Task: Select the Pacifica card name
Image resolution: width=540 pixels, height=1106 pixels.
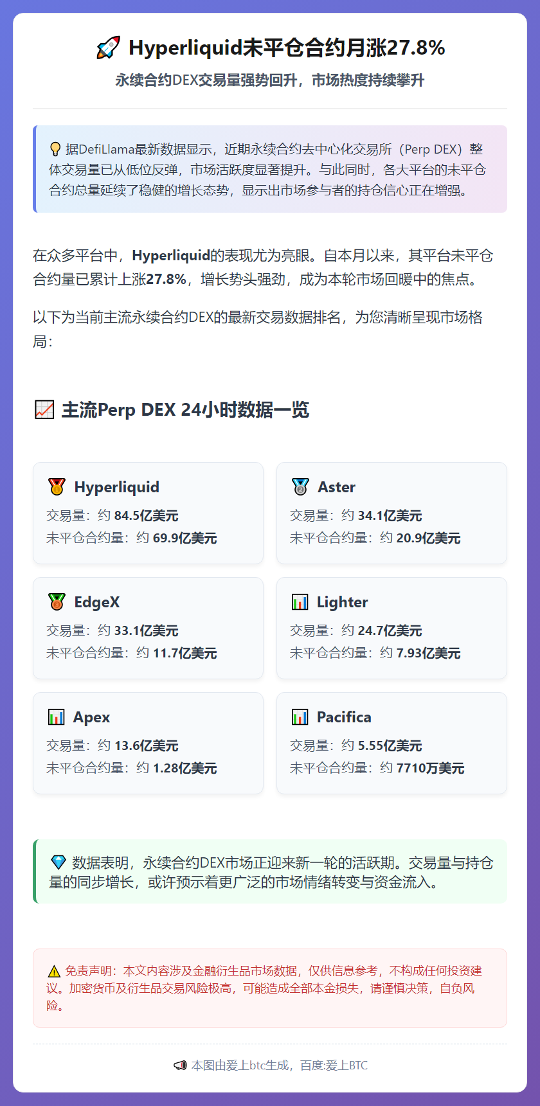Action: 344,717
